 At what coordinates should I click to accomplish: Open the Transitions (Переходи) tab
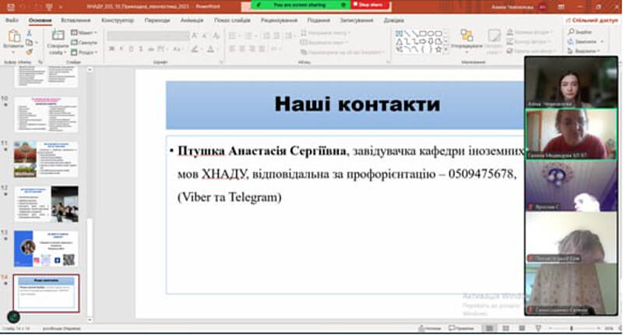pyautogui.click(x=157, y=20)
